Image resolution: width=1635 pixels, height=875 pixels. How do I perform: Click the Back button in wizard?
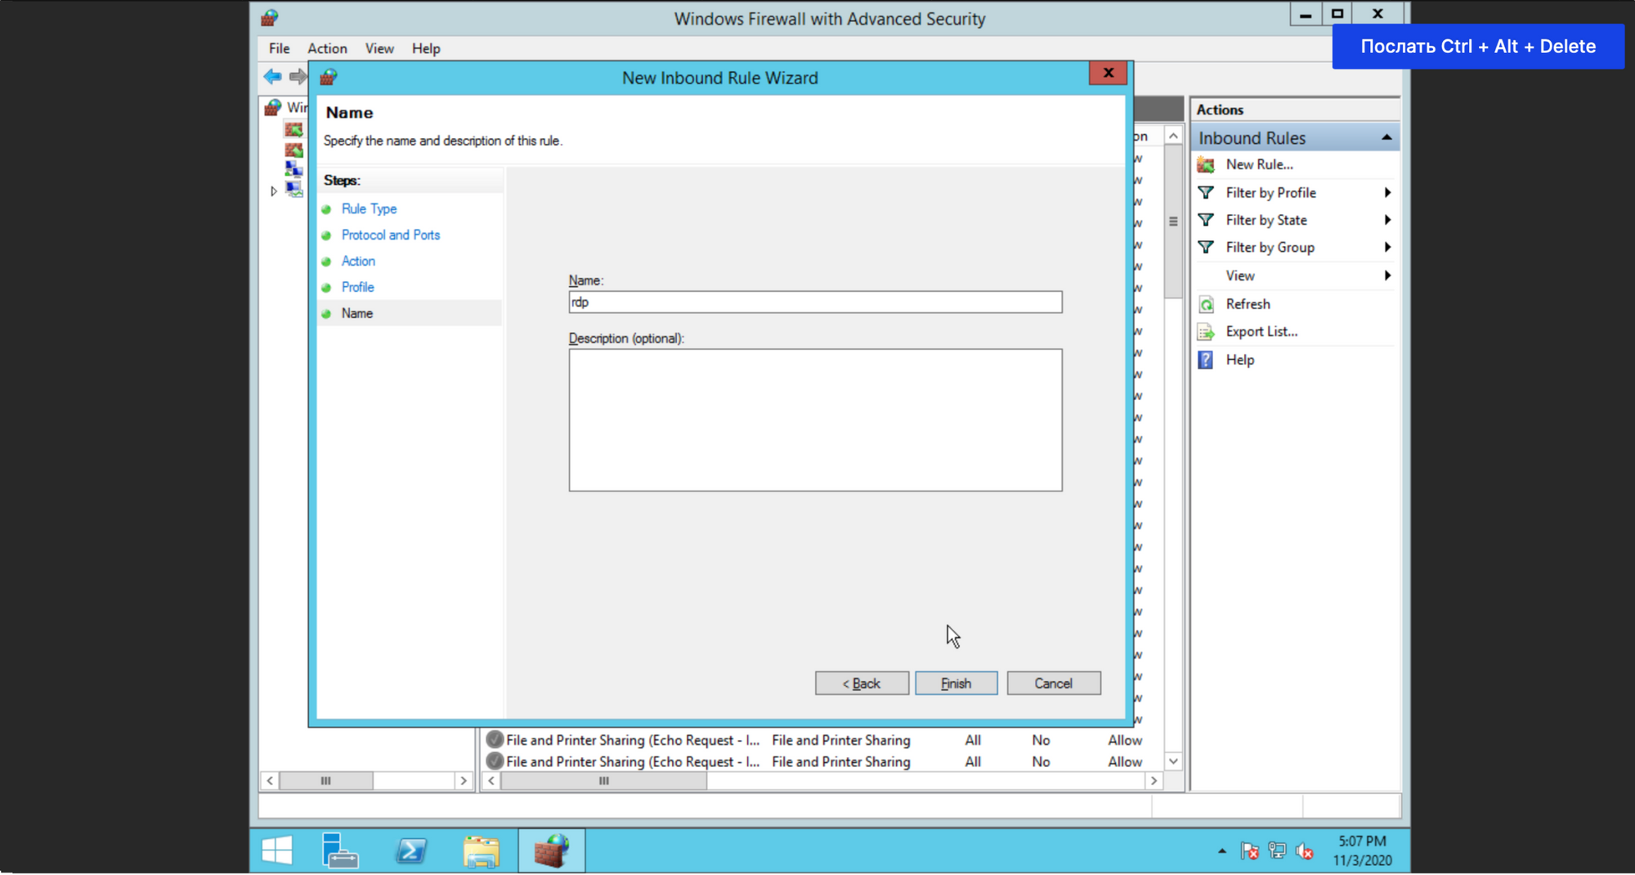862,684
